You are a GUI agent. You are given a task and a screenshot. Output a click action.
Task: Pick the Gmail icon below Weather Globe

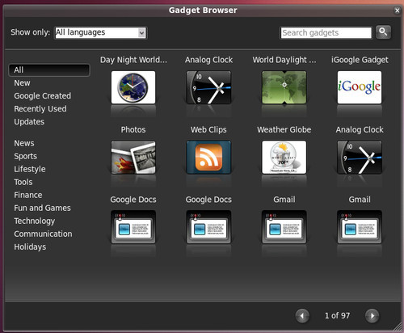tap(284, 227)
